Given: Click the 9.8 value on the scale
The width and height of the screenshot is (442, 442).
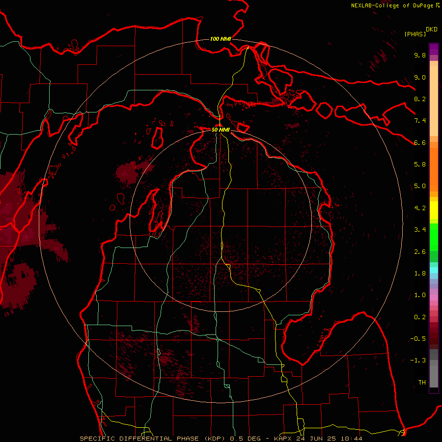Looking at the screenshot, I should (420, 55).
